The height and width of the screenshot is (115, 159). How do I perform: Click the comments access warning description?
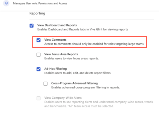pos(94,44)
